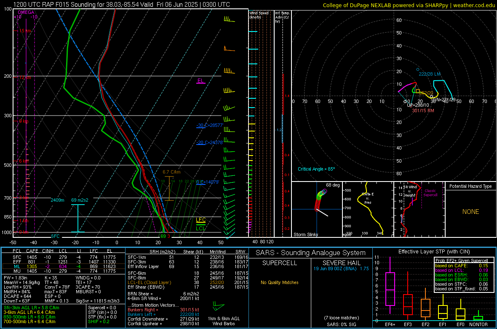The width and height of the screenshot is (497, 329).
Task: Click the DCAPE = 644 value
Action: click(17, 296)
